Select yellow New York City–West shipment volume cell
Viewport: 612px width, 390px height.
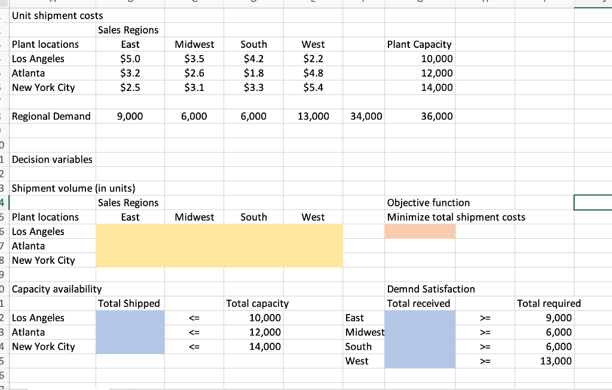pyautogui.click(x=313, y=261)
